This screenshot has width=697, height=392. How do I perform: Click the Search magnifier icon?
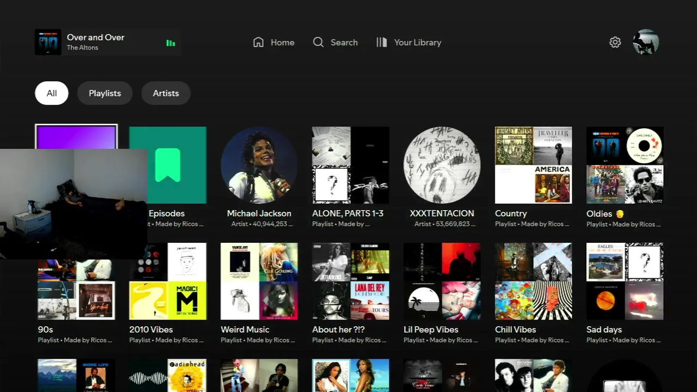tap(318, 42)
